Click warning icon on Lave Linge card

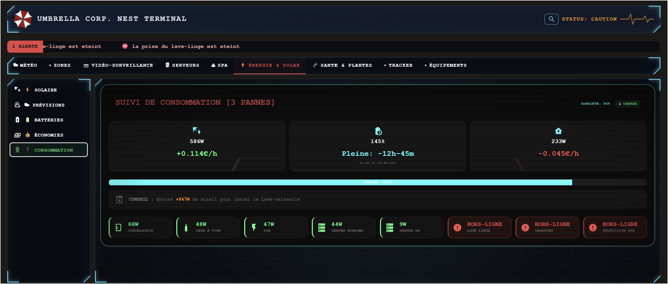[457, 227]
